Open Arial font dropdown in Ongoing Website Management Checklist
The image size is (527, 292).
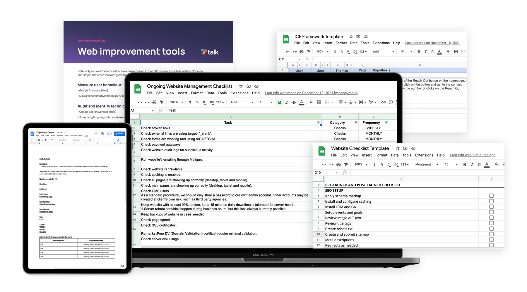click(x=242, y=102)
